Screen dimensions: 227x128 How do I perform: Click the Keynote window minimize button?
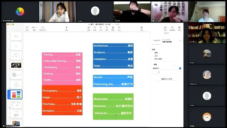(10, 24)
